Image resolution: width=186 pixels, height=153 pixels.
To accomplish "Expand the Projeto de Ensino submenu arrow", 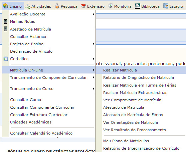I will (x=94, y=44).
